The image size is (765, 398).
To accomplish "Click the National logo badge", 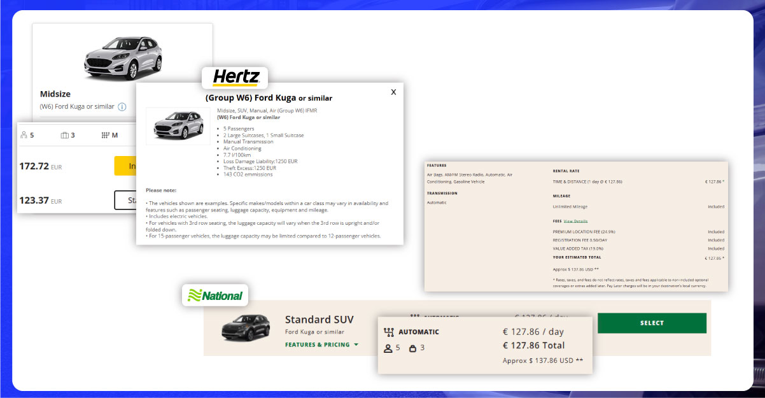I will point(214,295).
